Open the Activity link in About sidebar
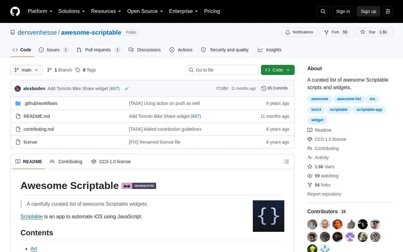 (x=318, y=157)
